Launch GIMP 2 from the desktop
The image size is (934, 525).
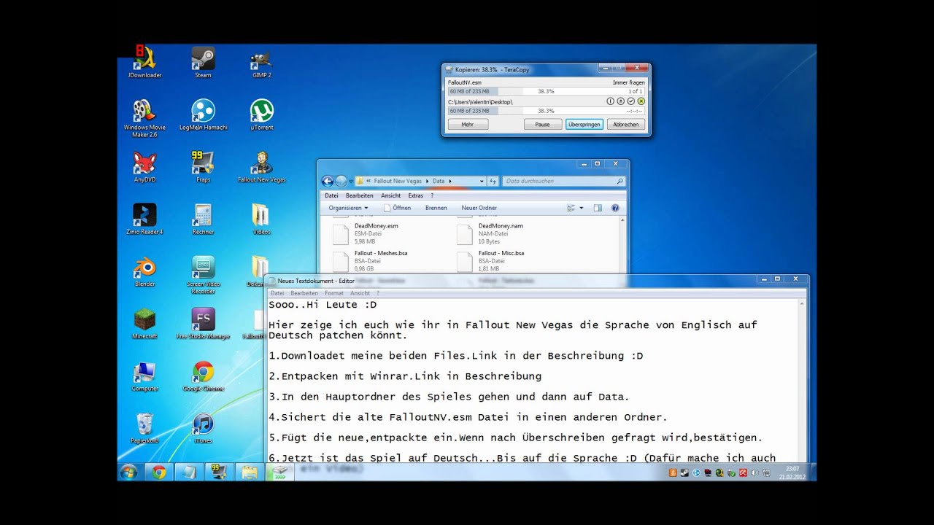261,63
